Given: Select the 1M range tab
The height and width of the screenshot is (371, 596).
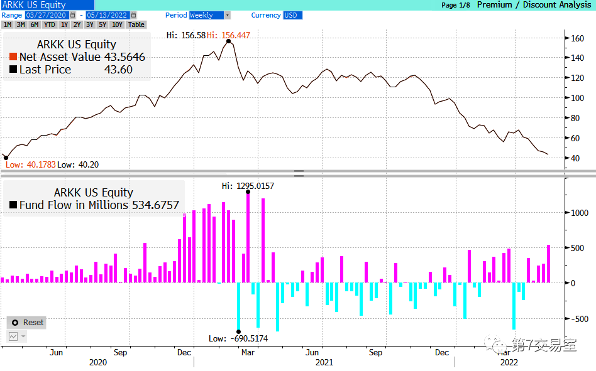Looking at the screenshot, I should pos(8,24).
